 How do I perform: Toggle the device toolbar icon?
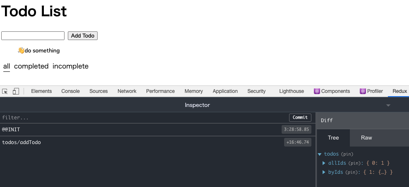tap(16, 91)
